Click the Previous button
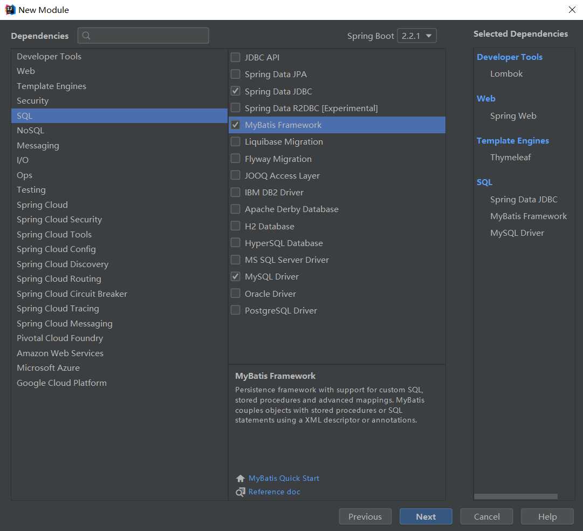583x531 pixels. pyautogui.click(x=365, y=516)
